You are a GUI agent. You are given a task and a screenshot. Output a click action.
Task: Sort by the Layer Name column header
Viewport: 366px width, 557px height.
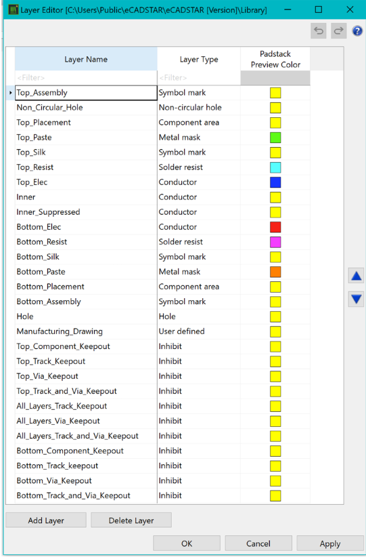pyautogui.click(x=86, y=60)
